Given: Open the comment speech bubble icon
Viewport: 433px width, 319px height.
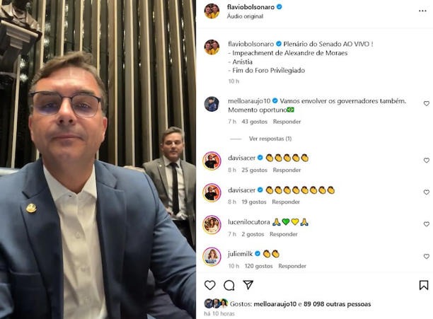Looking at the screenshot, I should point(229,285).
